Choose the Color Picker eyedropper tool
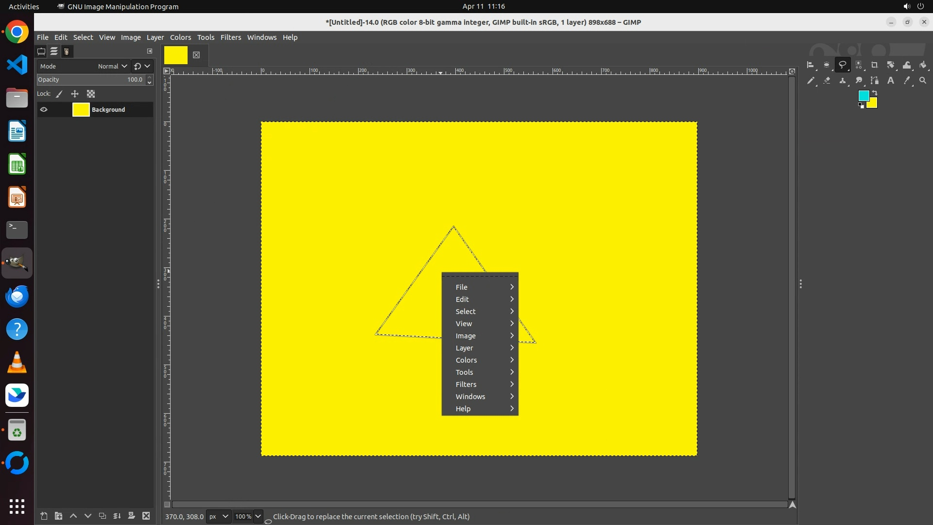Image resolution: width=933 pixels, height=525 pixels. click(906, 81)
